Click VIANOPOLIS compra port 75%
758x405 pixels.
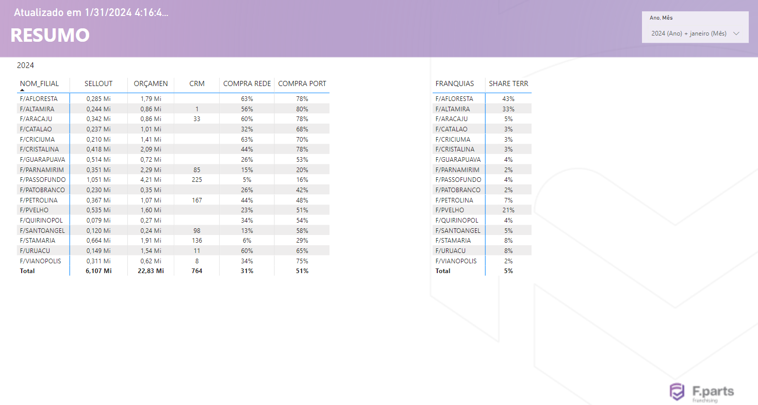tap(302, 261)
